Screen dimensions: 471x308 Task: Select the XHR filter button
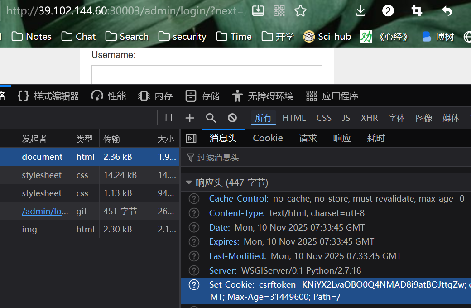point(369,118)
